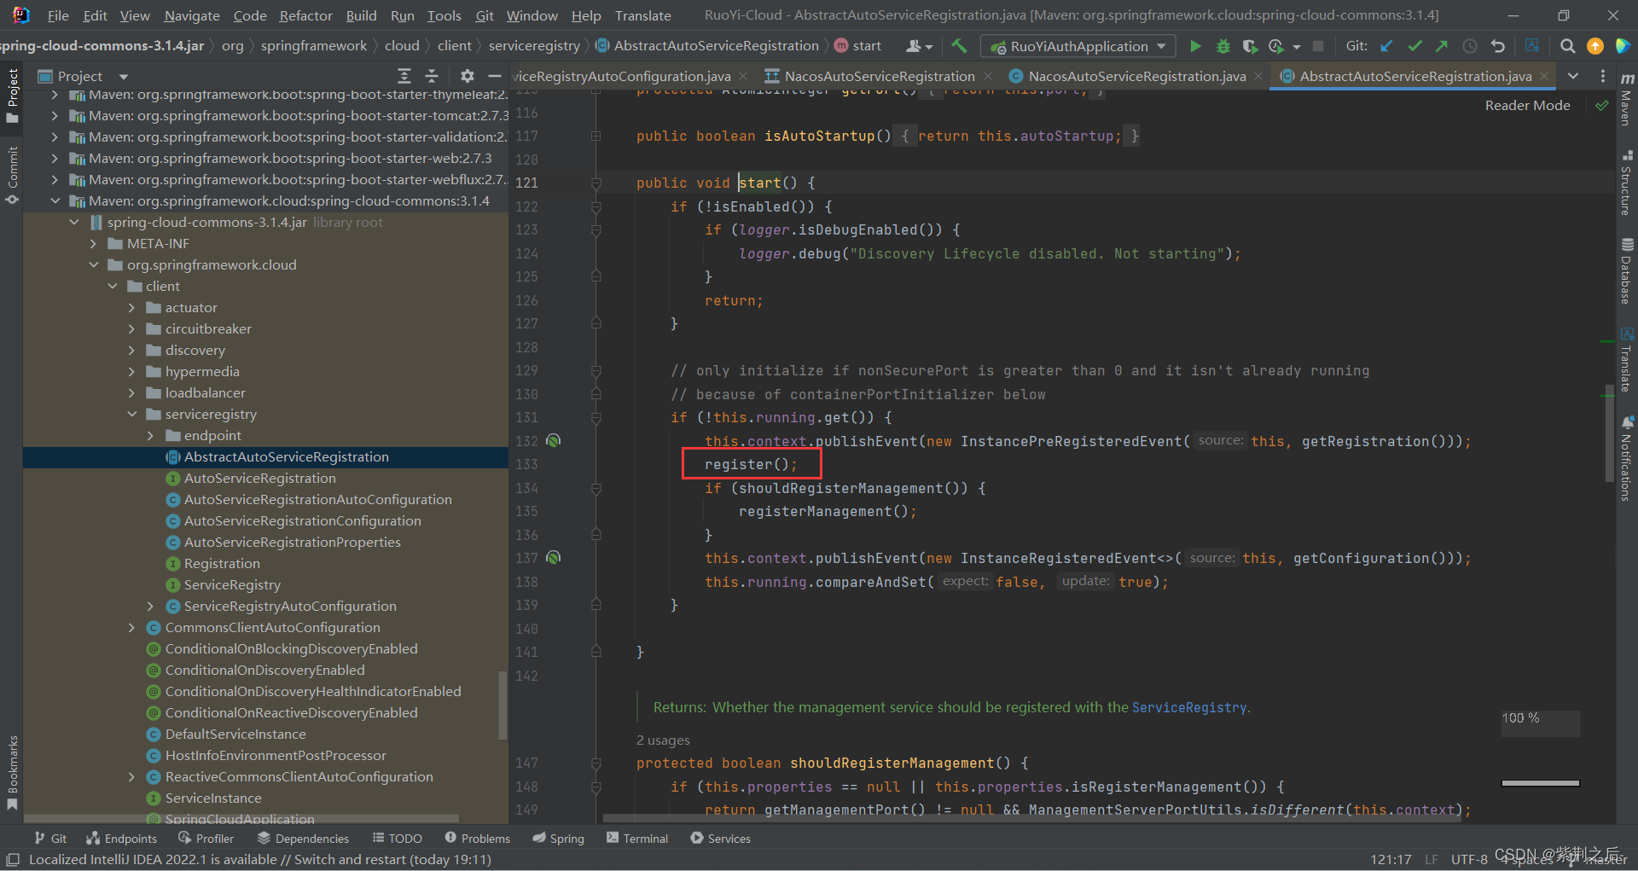Expand all in Project tree
Image resolution: width=1638 pixels, height=871 pixels.
point(404,76)
